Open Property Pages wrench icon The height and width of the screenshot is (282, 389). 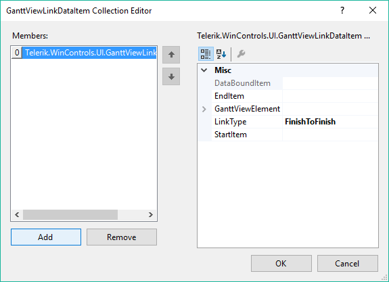coord(241,54)
